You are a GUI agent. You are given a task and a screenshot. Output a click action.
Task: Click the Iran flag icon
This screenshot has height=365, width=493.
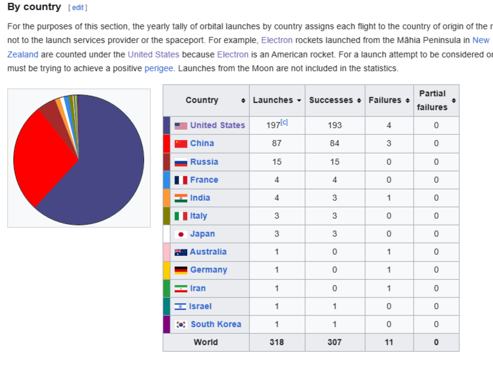[181, 288]
